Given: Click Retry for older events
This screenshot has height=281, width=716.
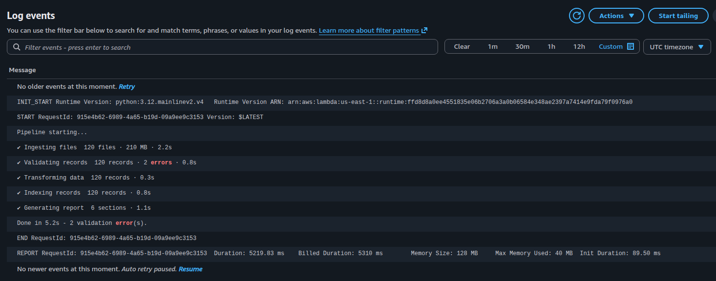Looking at the screenshot, I should (126, 87).
